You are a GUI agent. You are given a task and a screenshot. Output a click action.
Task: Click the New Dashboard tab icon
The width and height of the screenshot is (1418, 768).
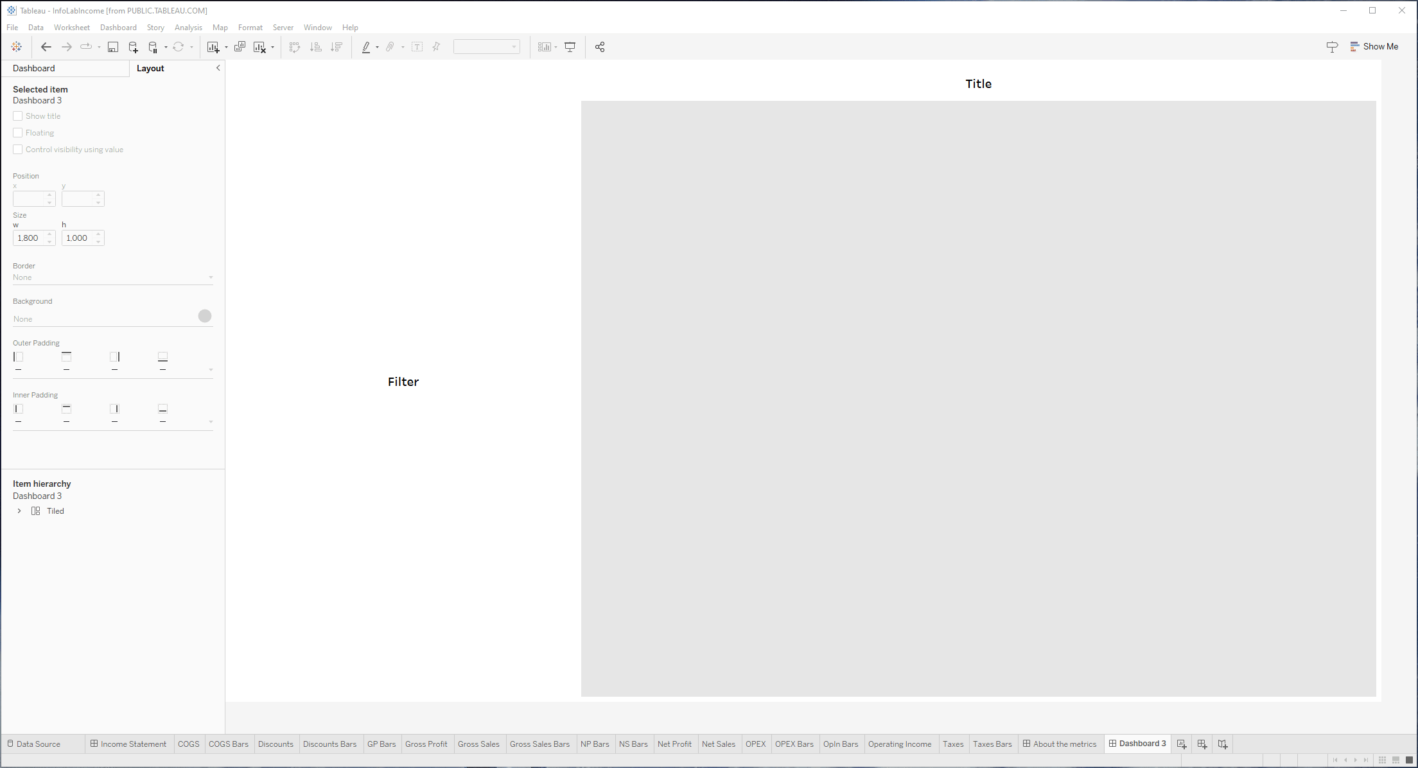(x=1202, y=744)
